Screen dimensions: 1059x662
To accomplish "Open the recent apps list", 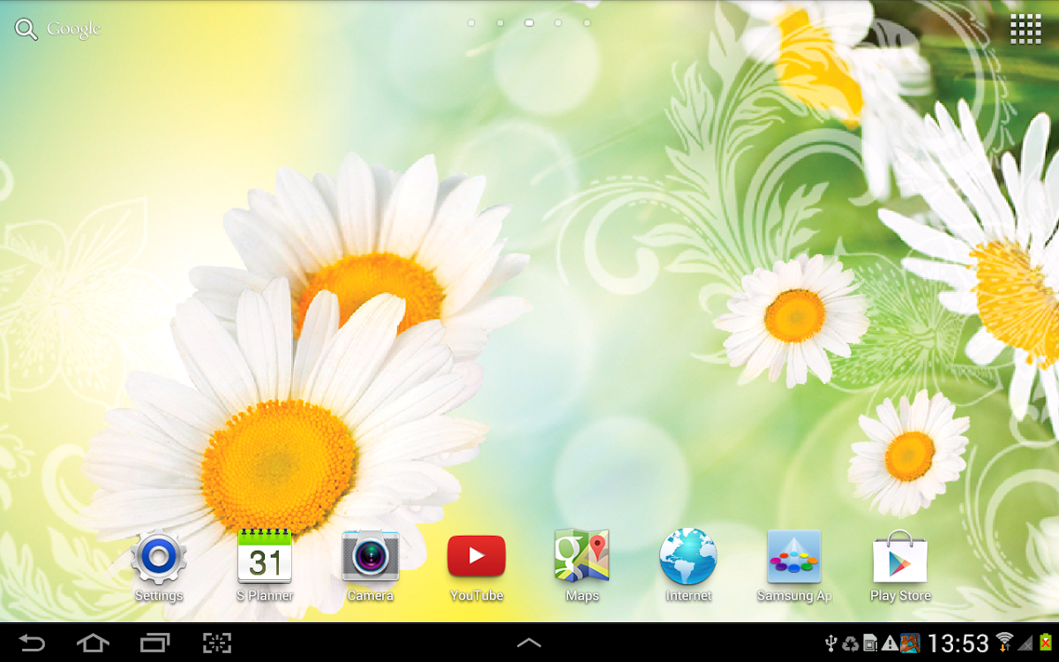I will click(154, 643).
